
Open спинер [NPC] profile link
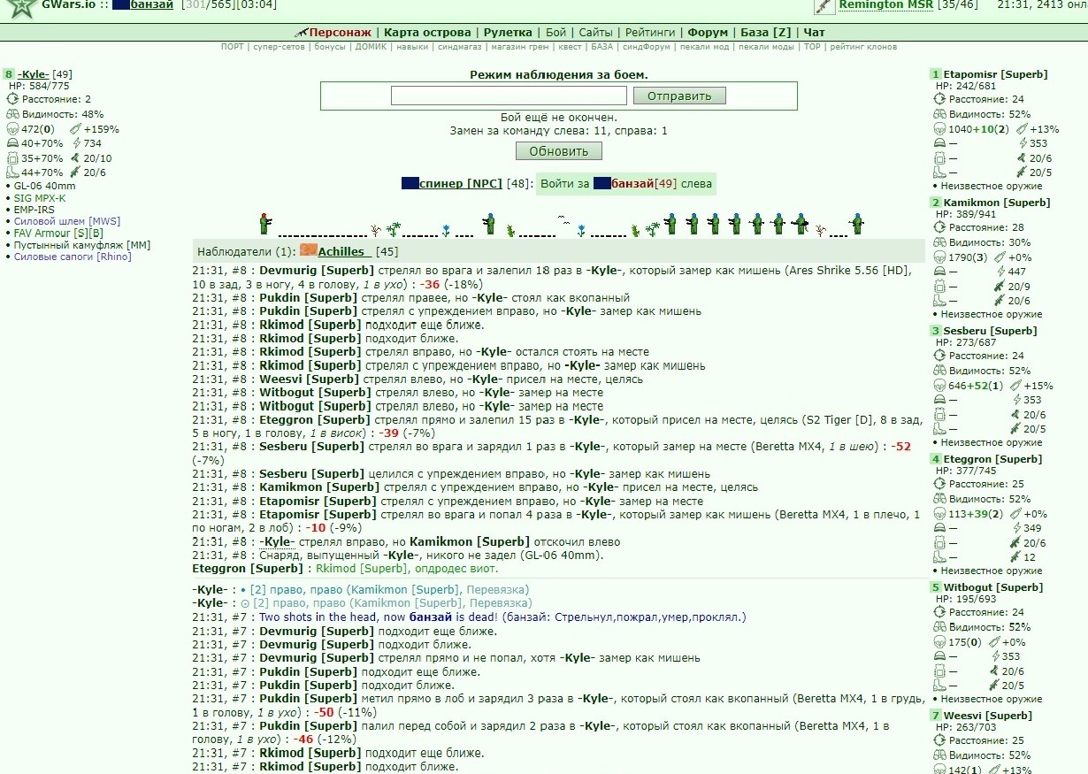[461, 184]
